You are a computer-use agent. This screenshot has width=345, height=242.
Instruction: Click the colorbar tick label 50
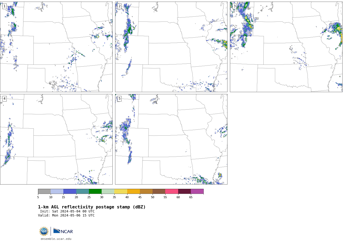click(153, 197)
